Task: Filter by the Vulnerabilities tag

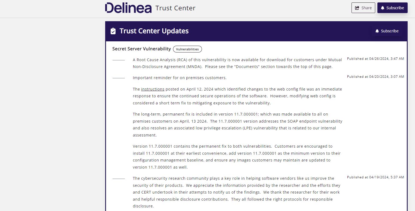Action: coord(187,49)
